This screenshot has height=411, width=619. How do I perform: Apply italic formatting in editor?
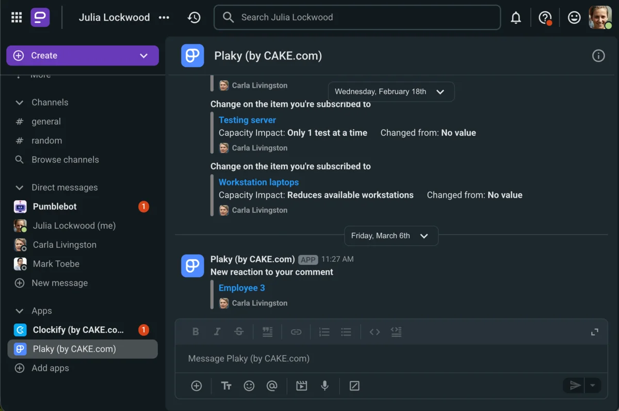tap(217, 332)
